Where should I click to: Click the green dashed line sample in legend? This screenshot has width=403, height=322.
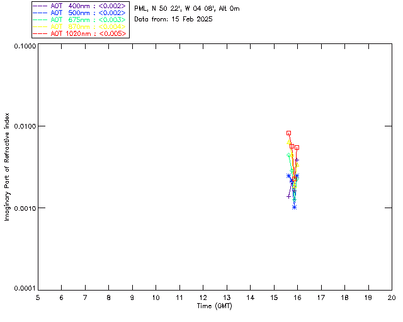(40, 19)
